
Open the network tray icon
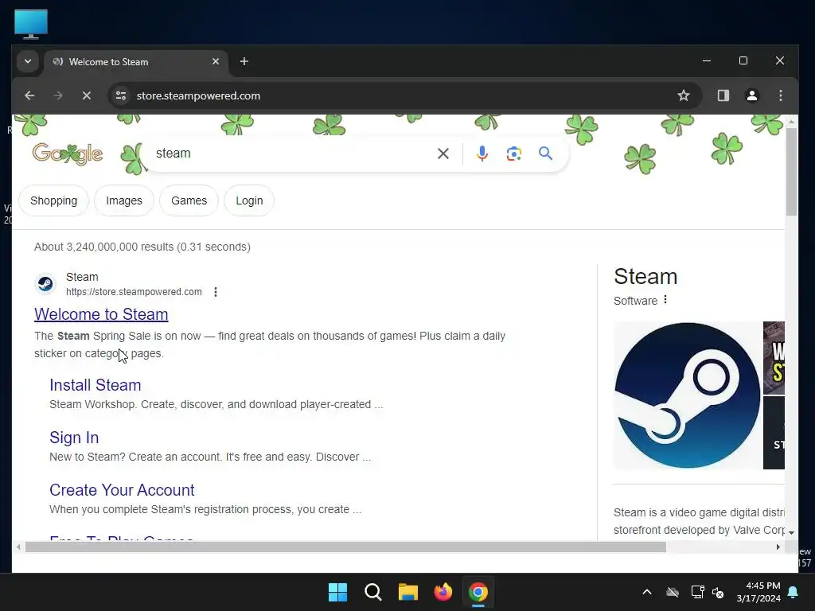click(697, 592)
